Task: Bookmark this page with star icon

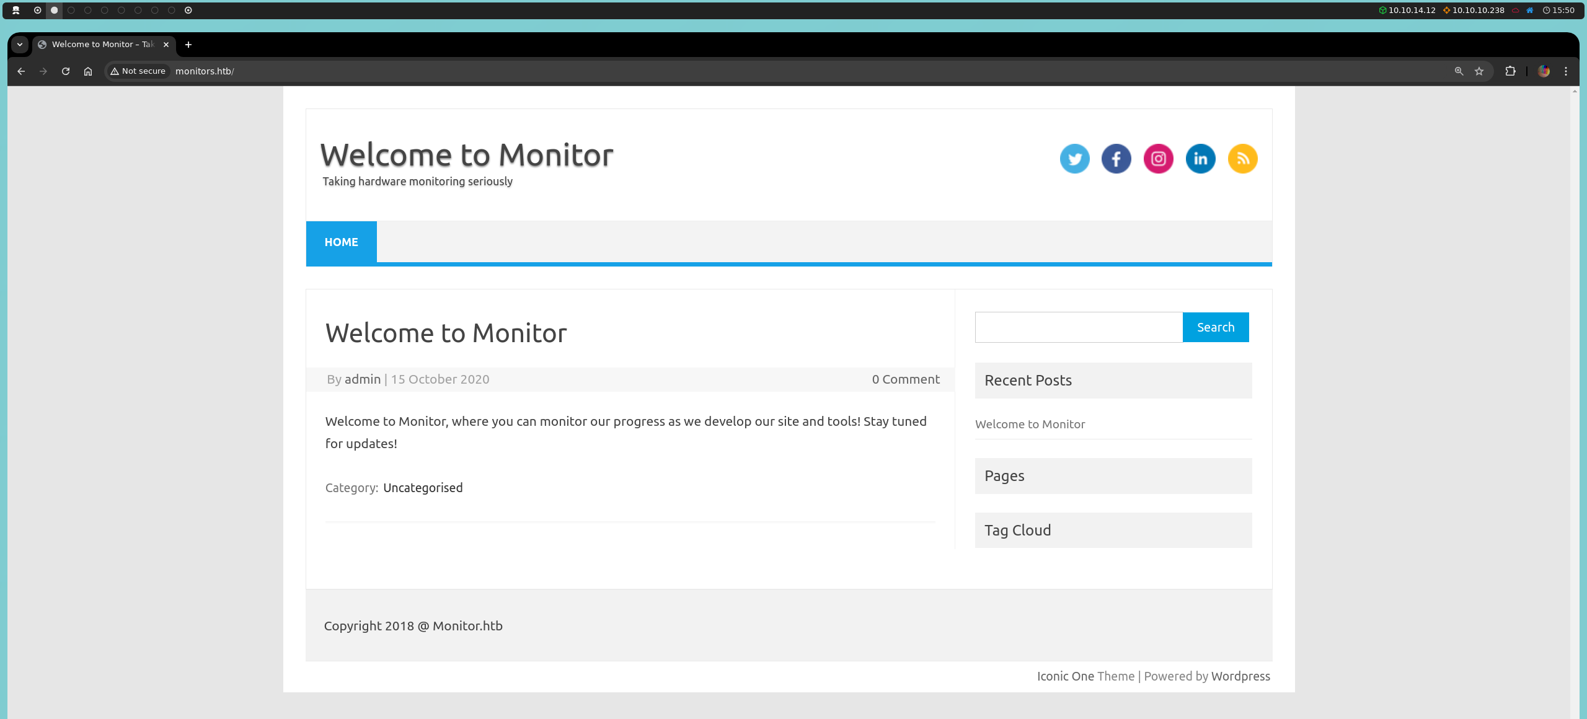Action: click(x=1479, y=71)
